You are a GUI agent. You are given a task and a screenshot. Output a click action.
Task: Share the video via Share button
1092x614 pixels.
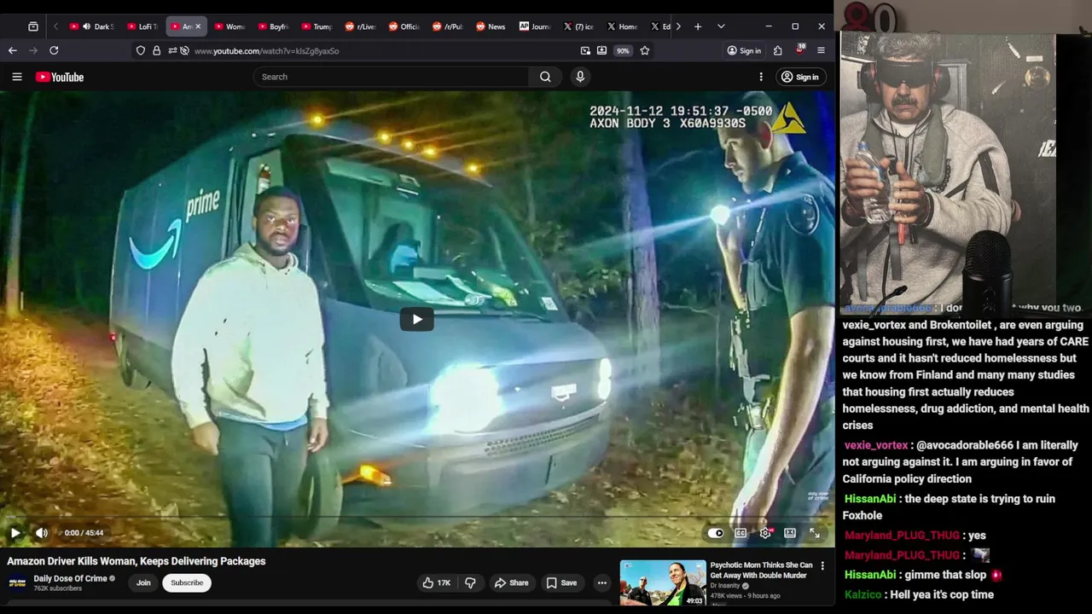click(511, 582)
